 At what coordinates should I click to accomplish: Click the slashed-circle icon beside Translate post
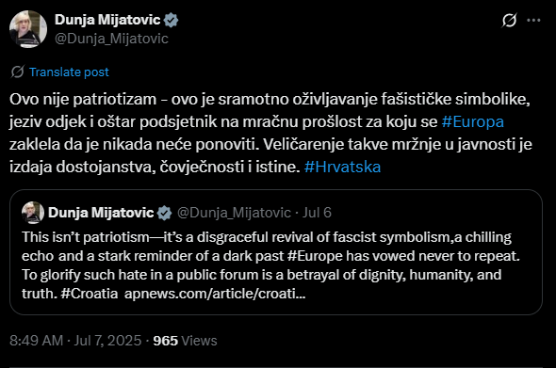[x=17, y=72]
